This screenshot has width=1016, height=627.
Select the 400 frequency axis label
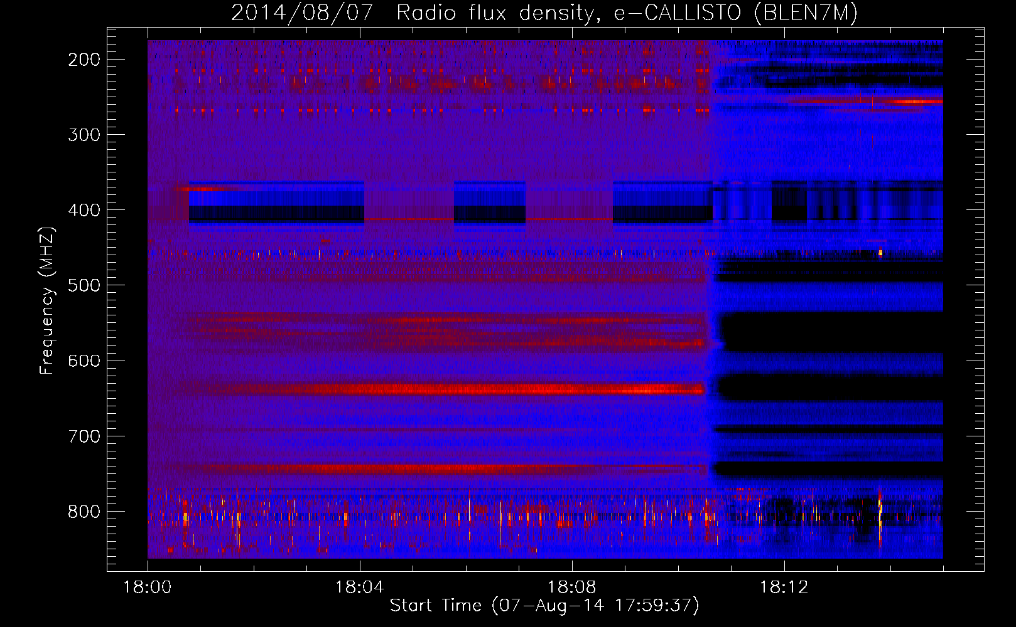84,210
